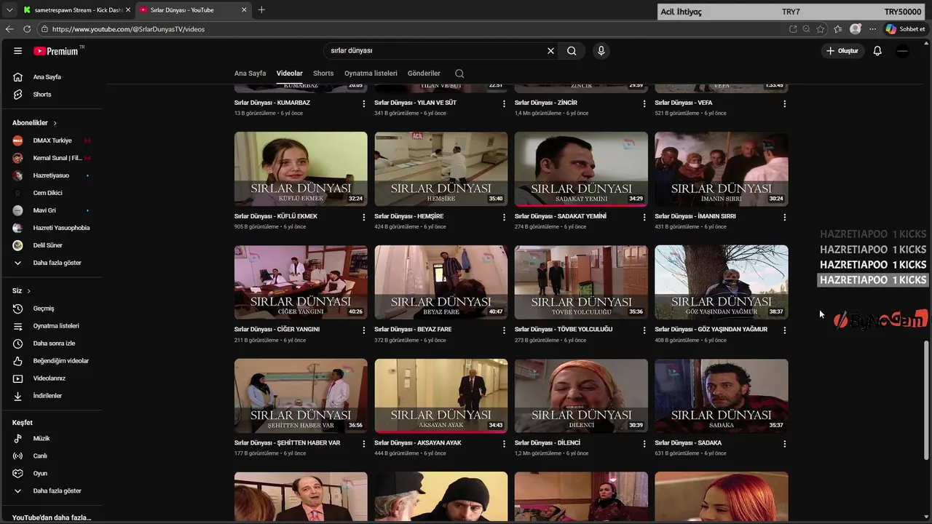Image resolution: width=932 pixels, height=524 pixels.
Task: Expand the Siz section chevron
Action: click(28, 291)
